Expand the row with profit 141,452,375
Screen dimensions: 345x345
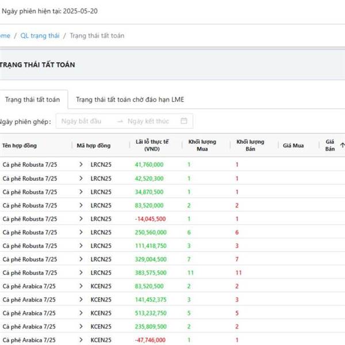coord(81,300)
